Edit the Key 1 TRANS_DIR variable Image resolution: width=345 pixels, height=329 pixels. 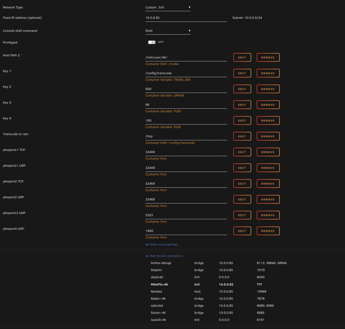coord(242,73)
